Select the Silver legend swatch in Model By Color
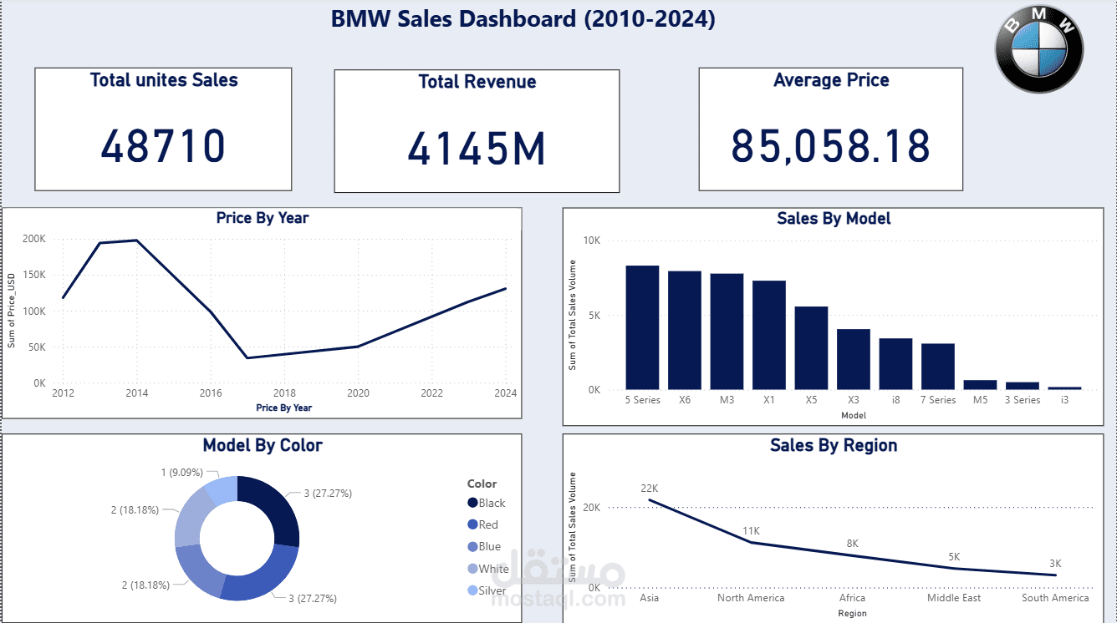The image size is (1117, 623). point(472,590)
